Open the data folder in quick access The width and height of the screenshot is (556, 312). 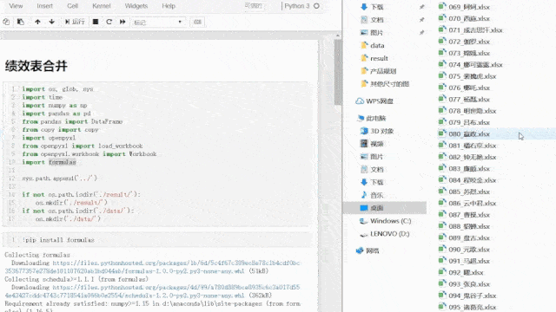[377, 45]
